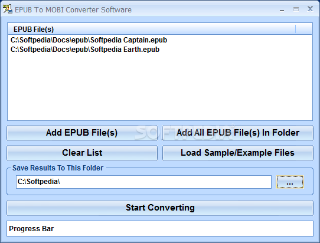Open folder browse (...) button
This screenshot has width=320, height=243.
(290, 182)
